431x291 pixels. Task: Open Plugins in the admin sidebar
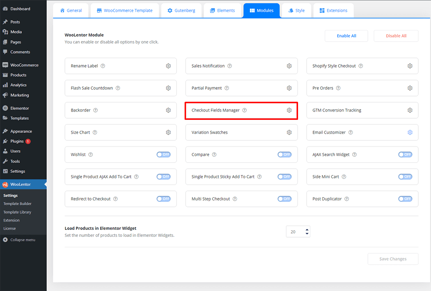[23, 141]
